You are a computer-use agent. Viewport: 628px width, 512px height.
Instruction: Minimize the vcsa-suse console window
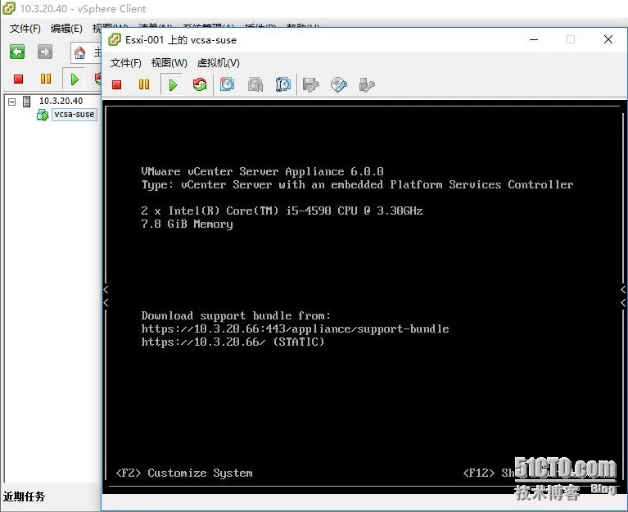(x=534, y=39)
